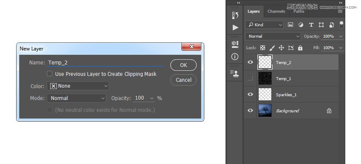Select the Background layer name
This screenshot has height=164, width=361.
288,111
